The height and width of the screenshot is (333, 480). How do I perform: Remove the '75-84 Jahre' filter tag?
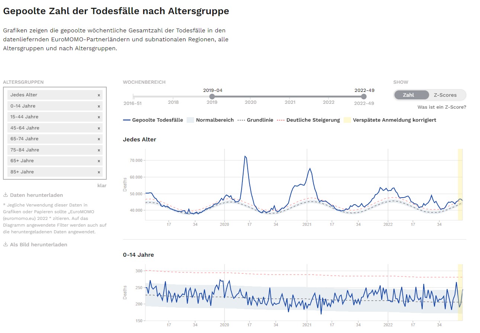(x=99, y=150)
